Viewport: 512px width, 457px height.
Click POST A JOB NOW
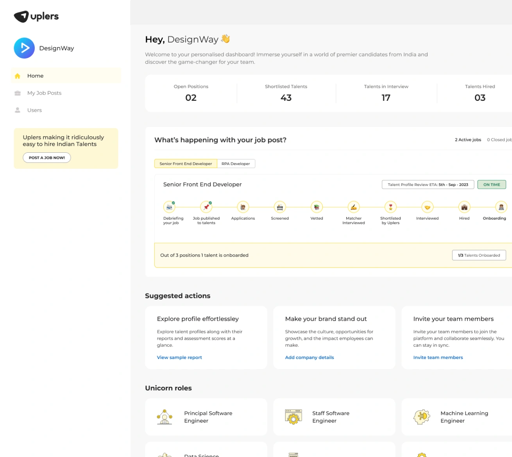pos(47,157)
